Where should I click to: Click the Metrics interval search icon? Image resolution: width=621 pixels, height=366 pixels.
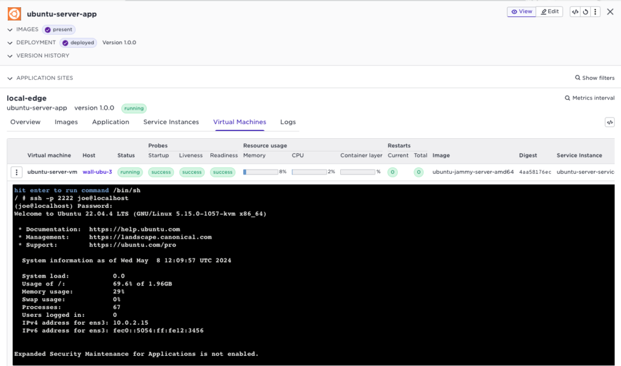point(567,98)
